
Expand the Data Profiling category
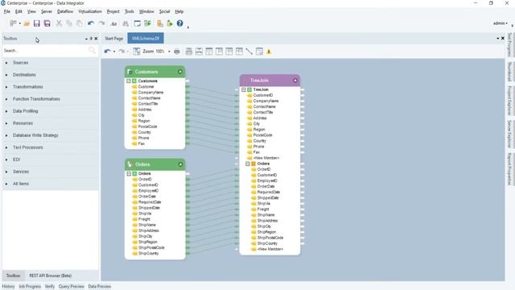pos(6,111)
